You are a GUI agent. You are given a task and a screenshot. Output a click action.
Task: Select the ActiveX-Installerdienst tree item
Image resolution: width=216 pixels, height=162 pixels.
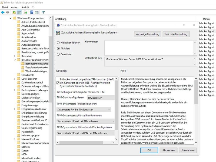click(x=33, y=22)
